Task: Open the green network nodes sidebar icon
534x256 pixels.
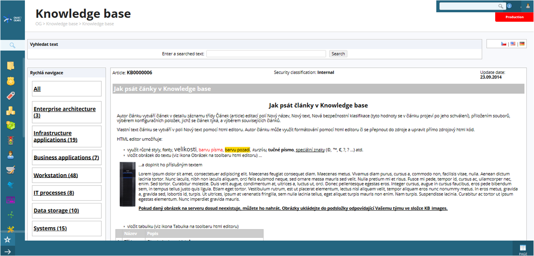Action: pos(11,214)
